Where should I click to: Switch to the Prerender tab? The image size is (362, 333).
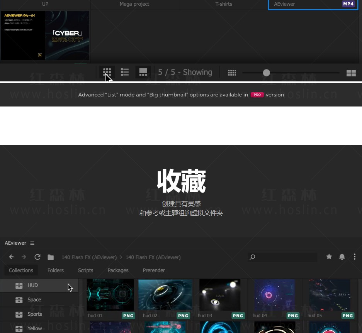[x=154, y=270]
